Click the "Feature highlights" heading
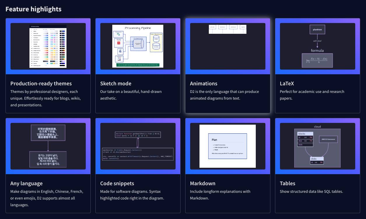This screenshot has height=219, width=366. click(x=34, y=9)
